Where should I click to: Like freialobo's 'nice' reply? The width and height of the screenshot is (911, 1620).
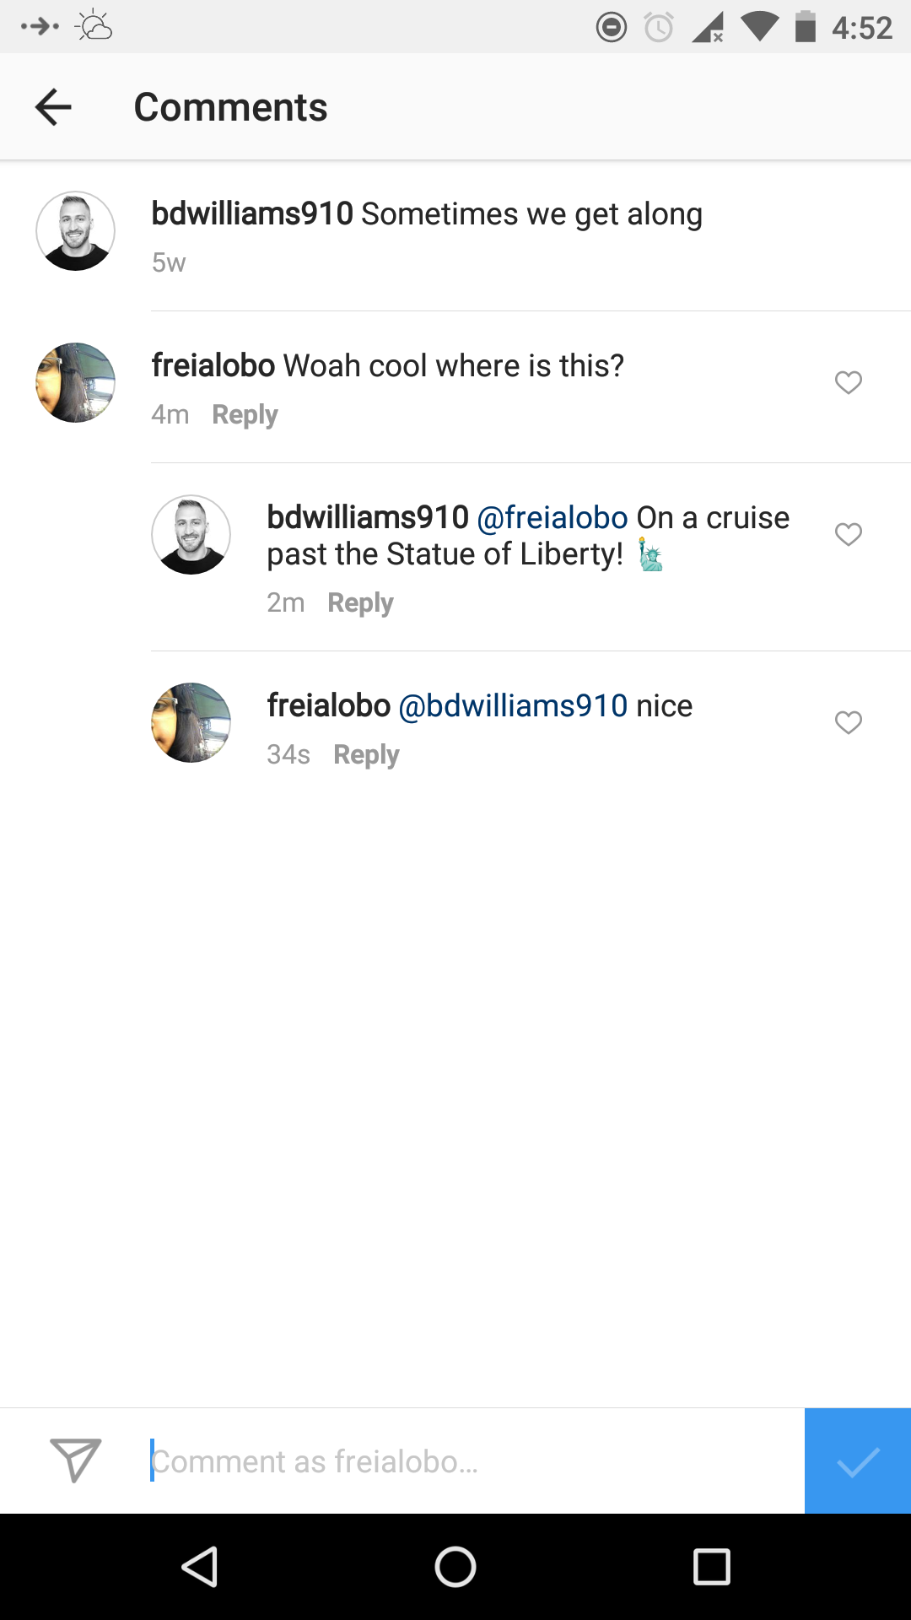tap(849, 723)
